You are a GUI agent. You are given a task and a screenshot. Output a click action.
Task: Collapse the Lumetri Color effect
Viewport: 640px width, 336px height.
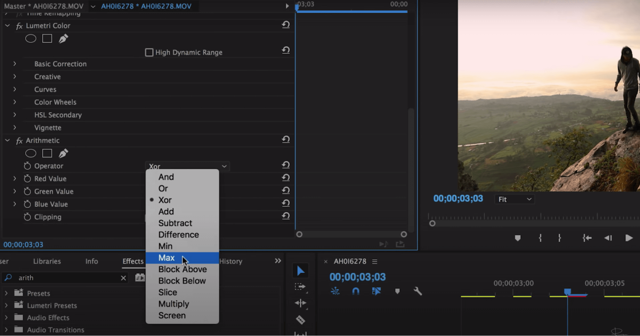click(7, 25)
